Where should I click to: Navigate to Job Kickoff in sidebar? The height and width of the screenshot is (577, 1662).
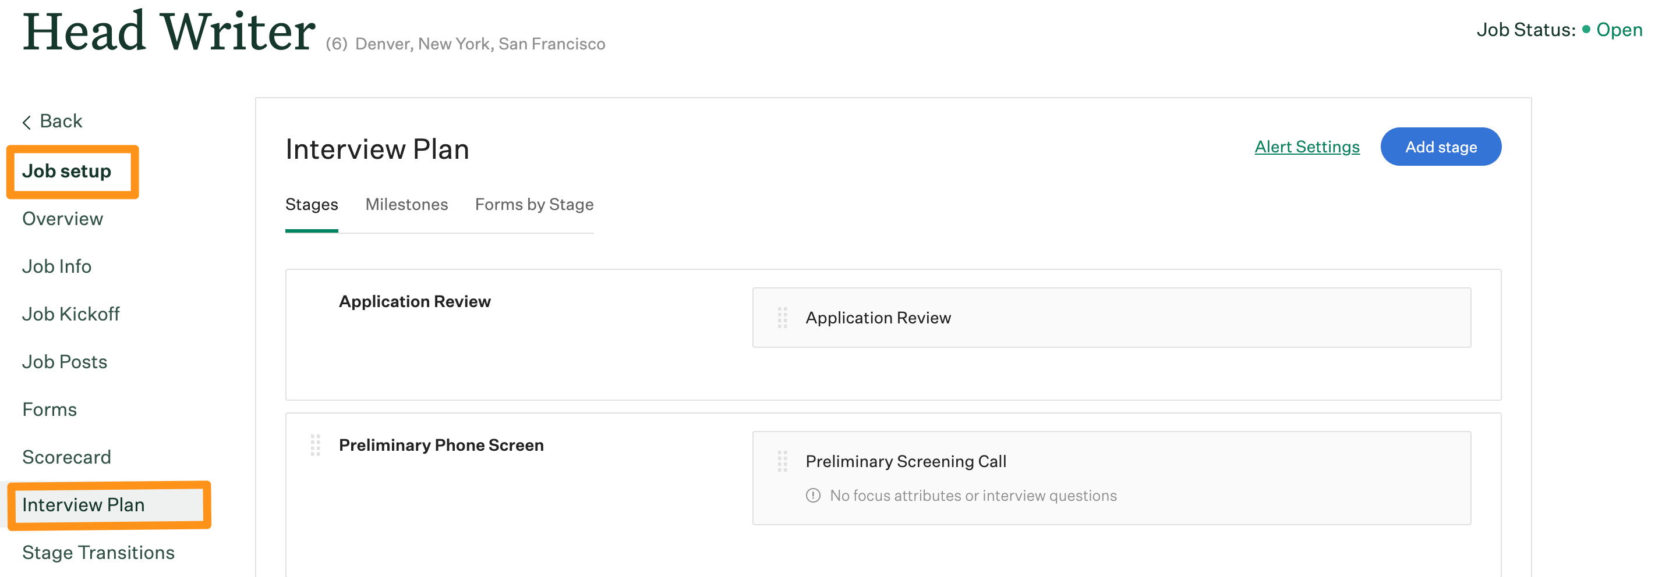pyautogui.click(x=70, y=314)
